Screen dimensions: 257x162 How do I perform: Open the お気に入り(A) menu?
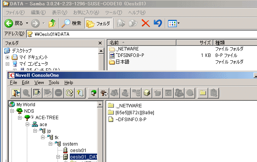tap(86, 12)
